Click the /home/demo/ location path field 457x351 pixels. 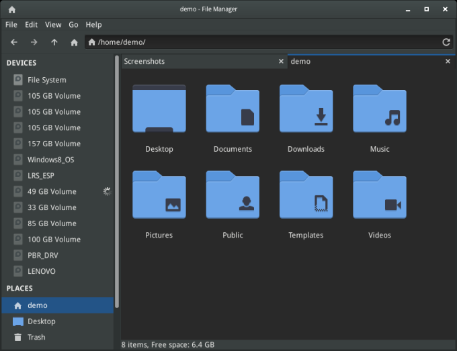pos(262,42)
